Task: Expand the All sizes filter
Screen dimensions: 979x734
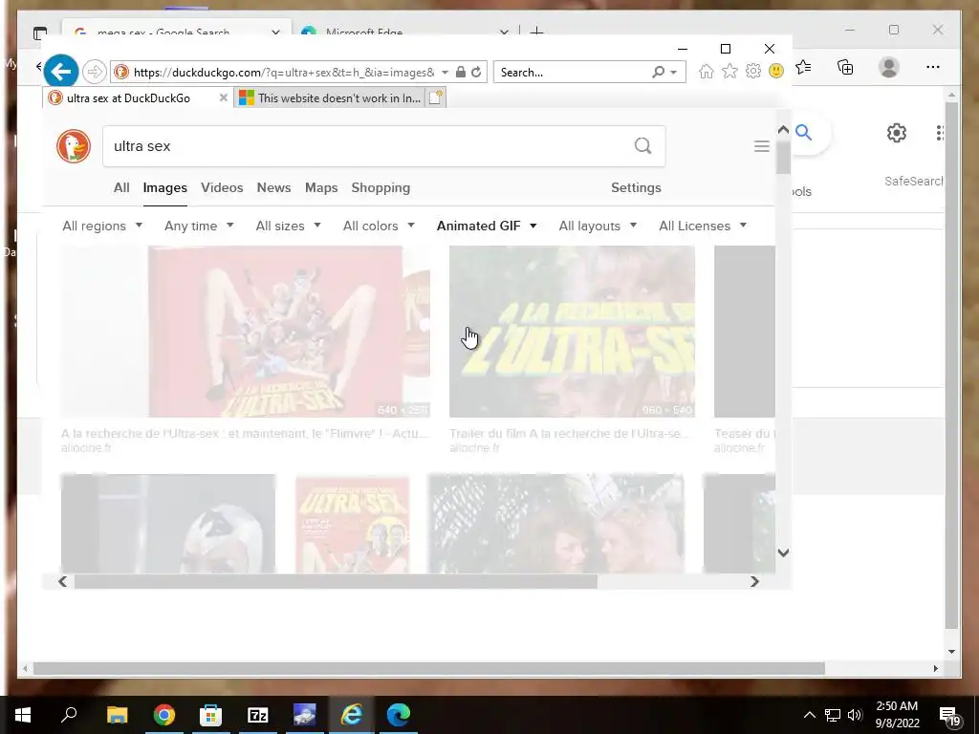Action: point(288,226)
